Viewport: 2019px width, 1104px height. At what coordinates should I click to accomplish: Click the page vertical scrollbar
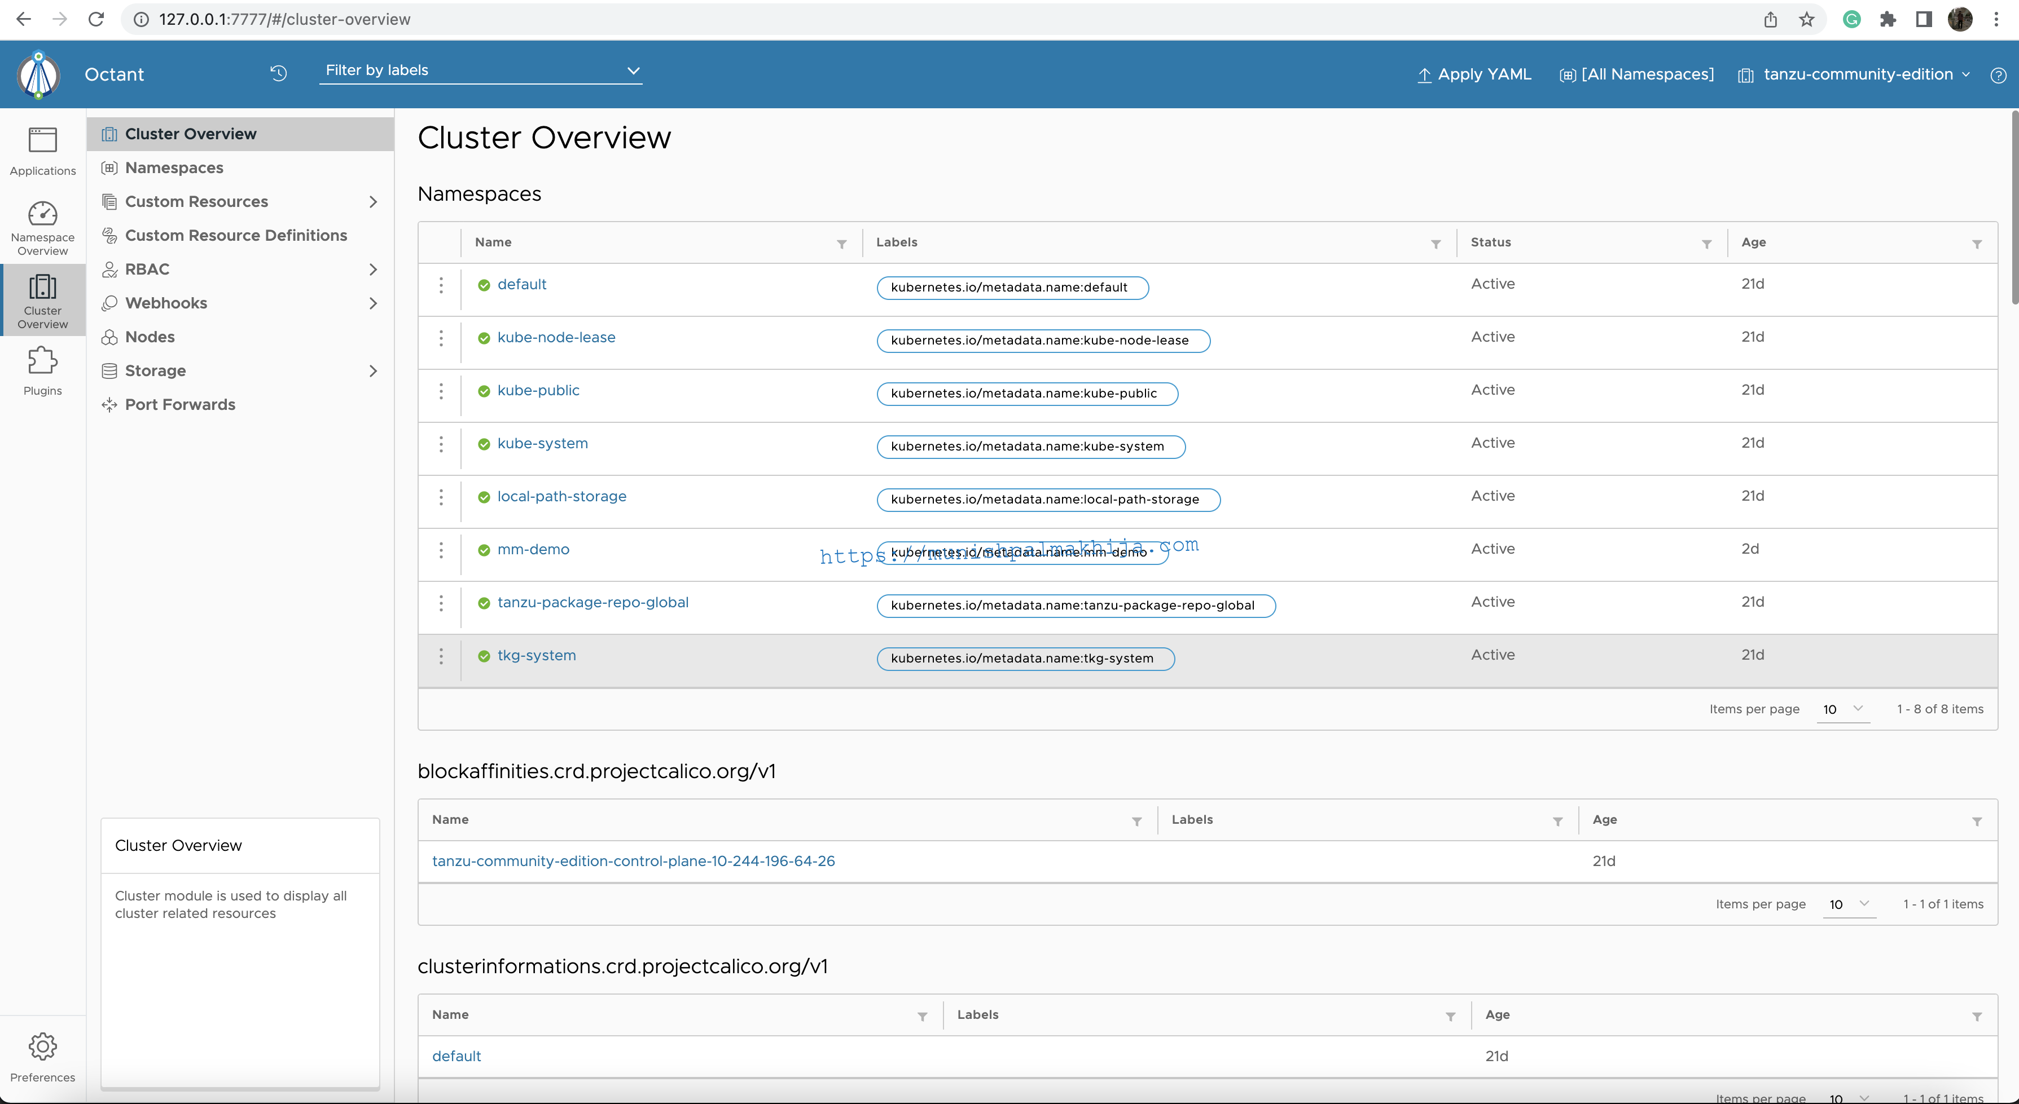2014,208
